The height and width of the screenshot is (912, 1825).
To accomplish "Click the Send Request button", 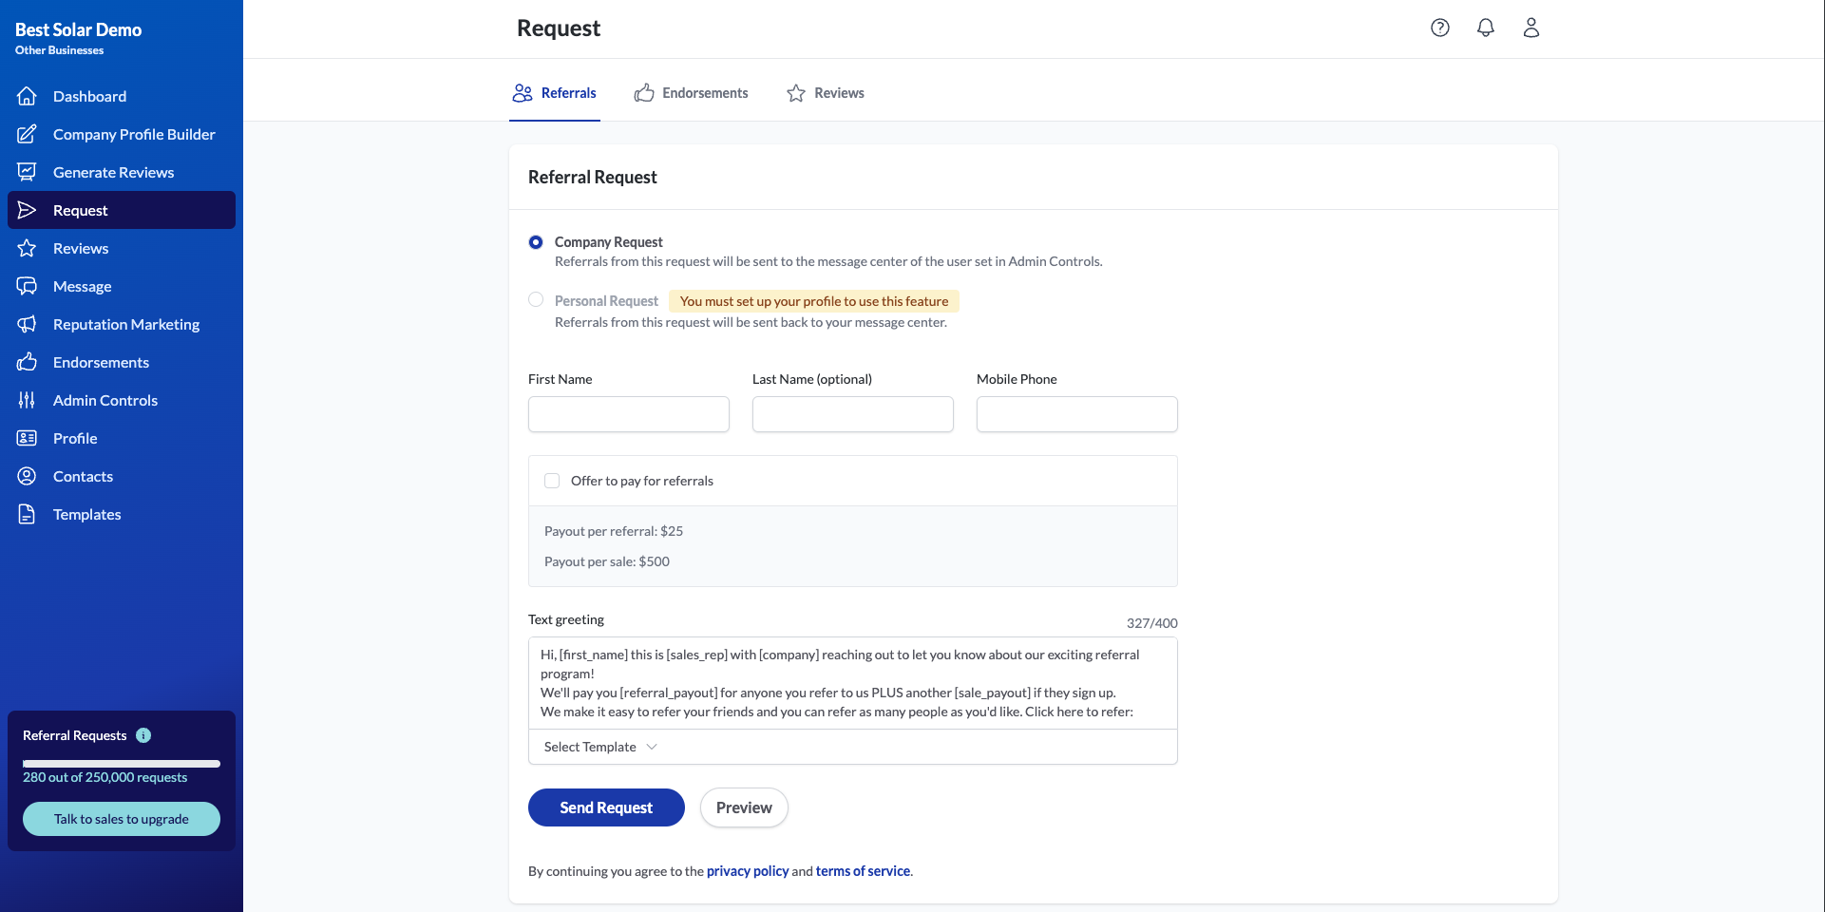I will point(606,807).
